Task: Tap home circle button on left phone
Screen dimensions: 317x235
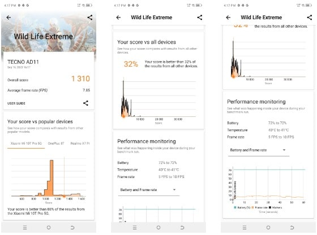Action: click(x=49, y=228)
